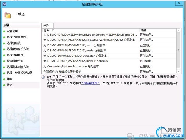Select the DPMDB 分配副本 task row

coord(110,61)
